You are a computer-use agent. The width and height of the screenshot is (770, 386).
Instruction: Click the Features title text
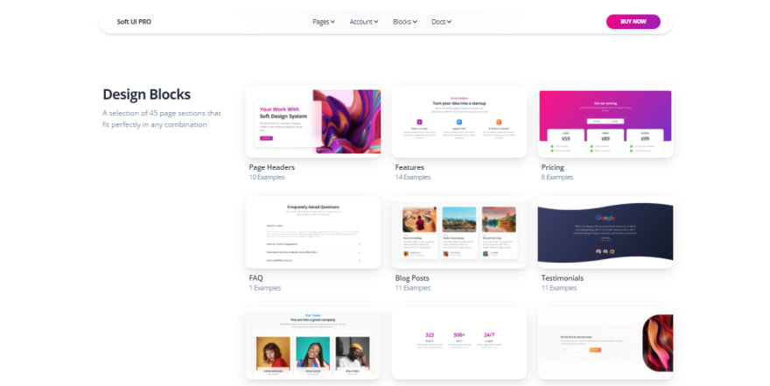(x=409, y=167)
